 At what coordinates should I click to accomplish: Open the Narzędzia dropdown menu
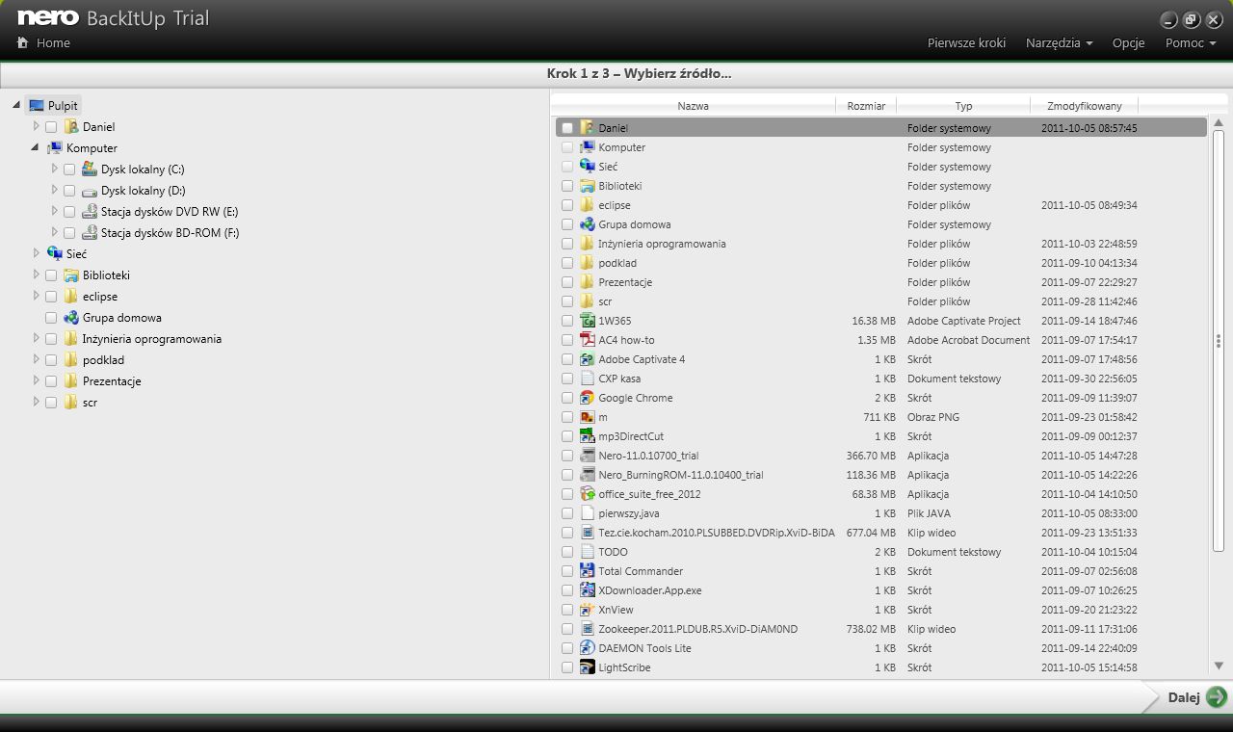click(x=1059, y=42)
